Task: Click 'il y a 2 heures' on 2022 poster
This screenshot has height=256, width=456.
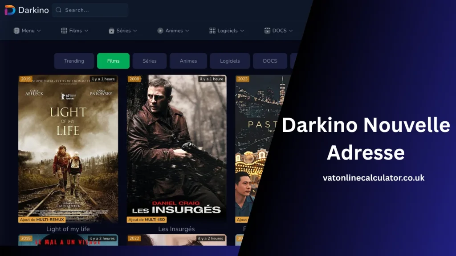Action: 211,238
